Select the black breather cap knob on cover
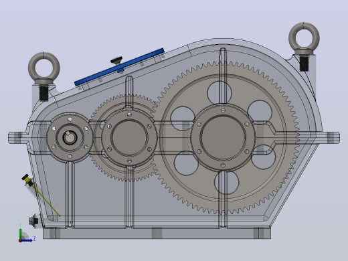The width and height of the screenshot is (348, 261). point(116,60)
